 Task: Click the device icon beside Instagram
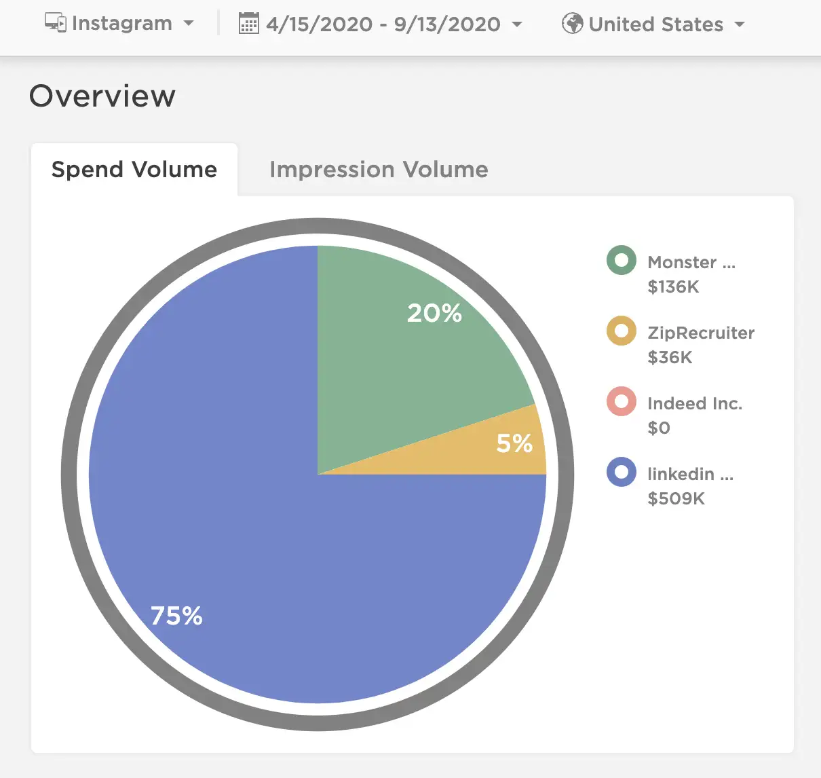click(x=56, y=23)
